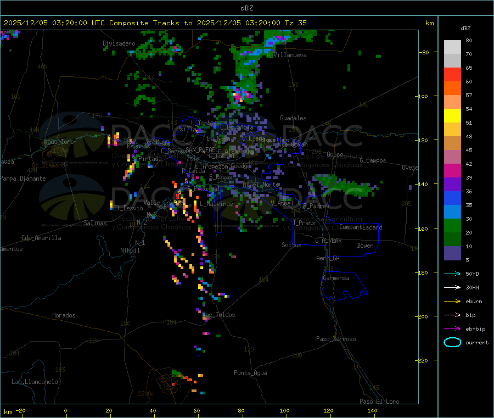Click the 'Soitue' map label

point(291,245)
